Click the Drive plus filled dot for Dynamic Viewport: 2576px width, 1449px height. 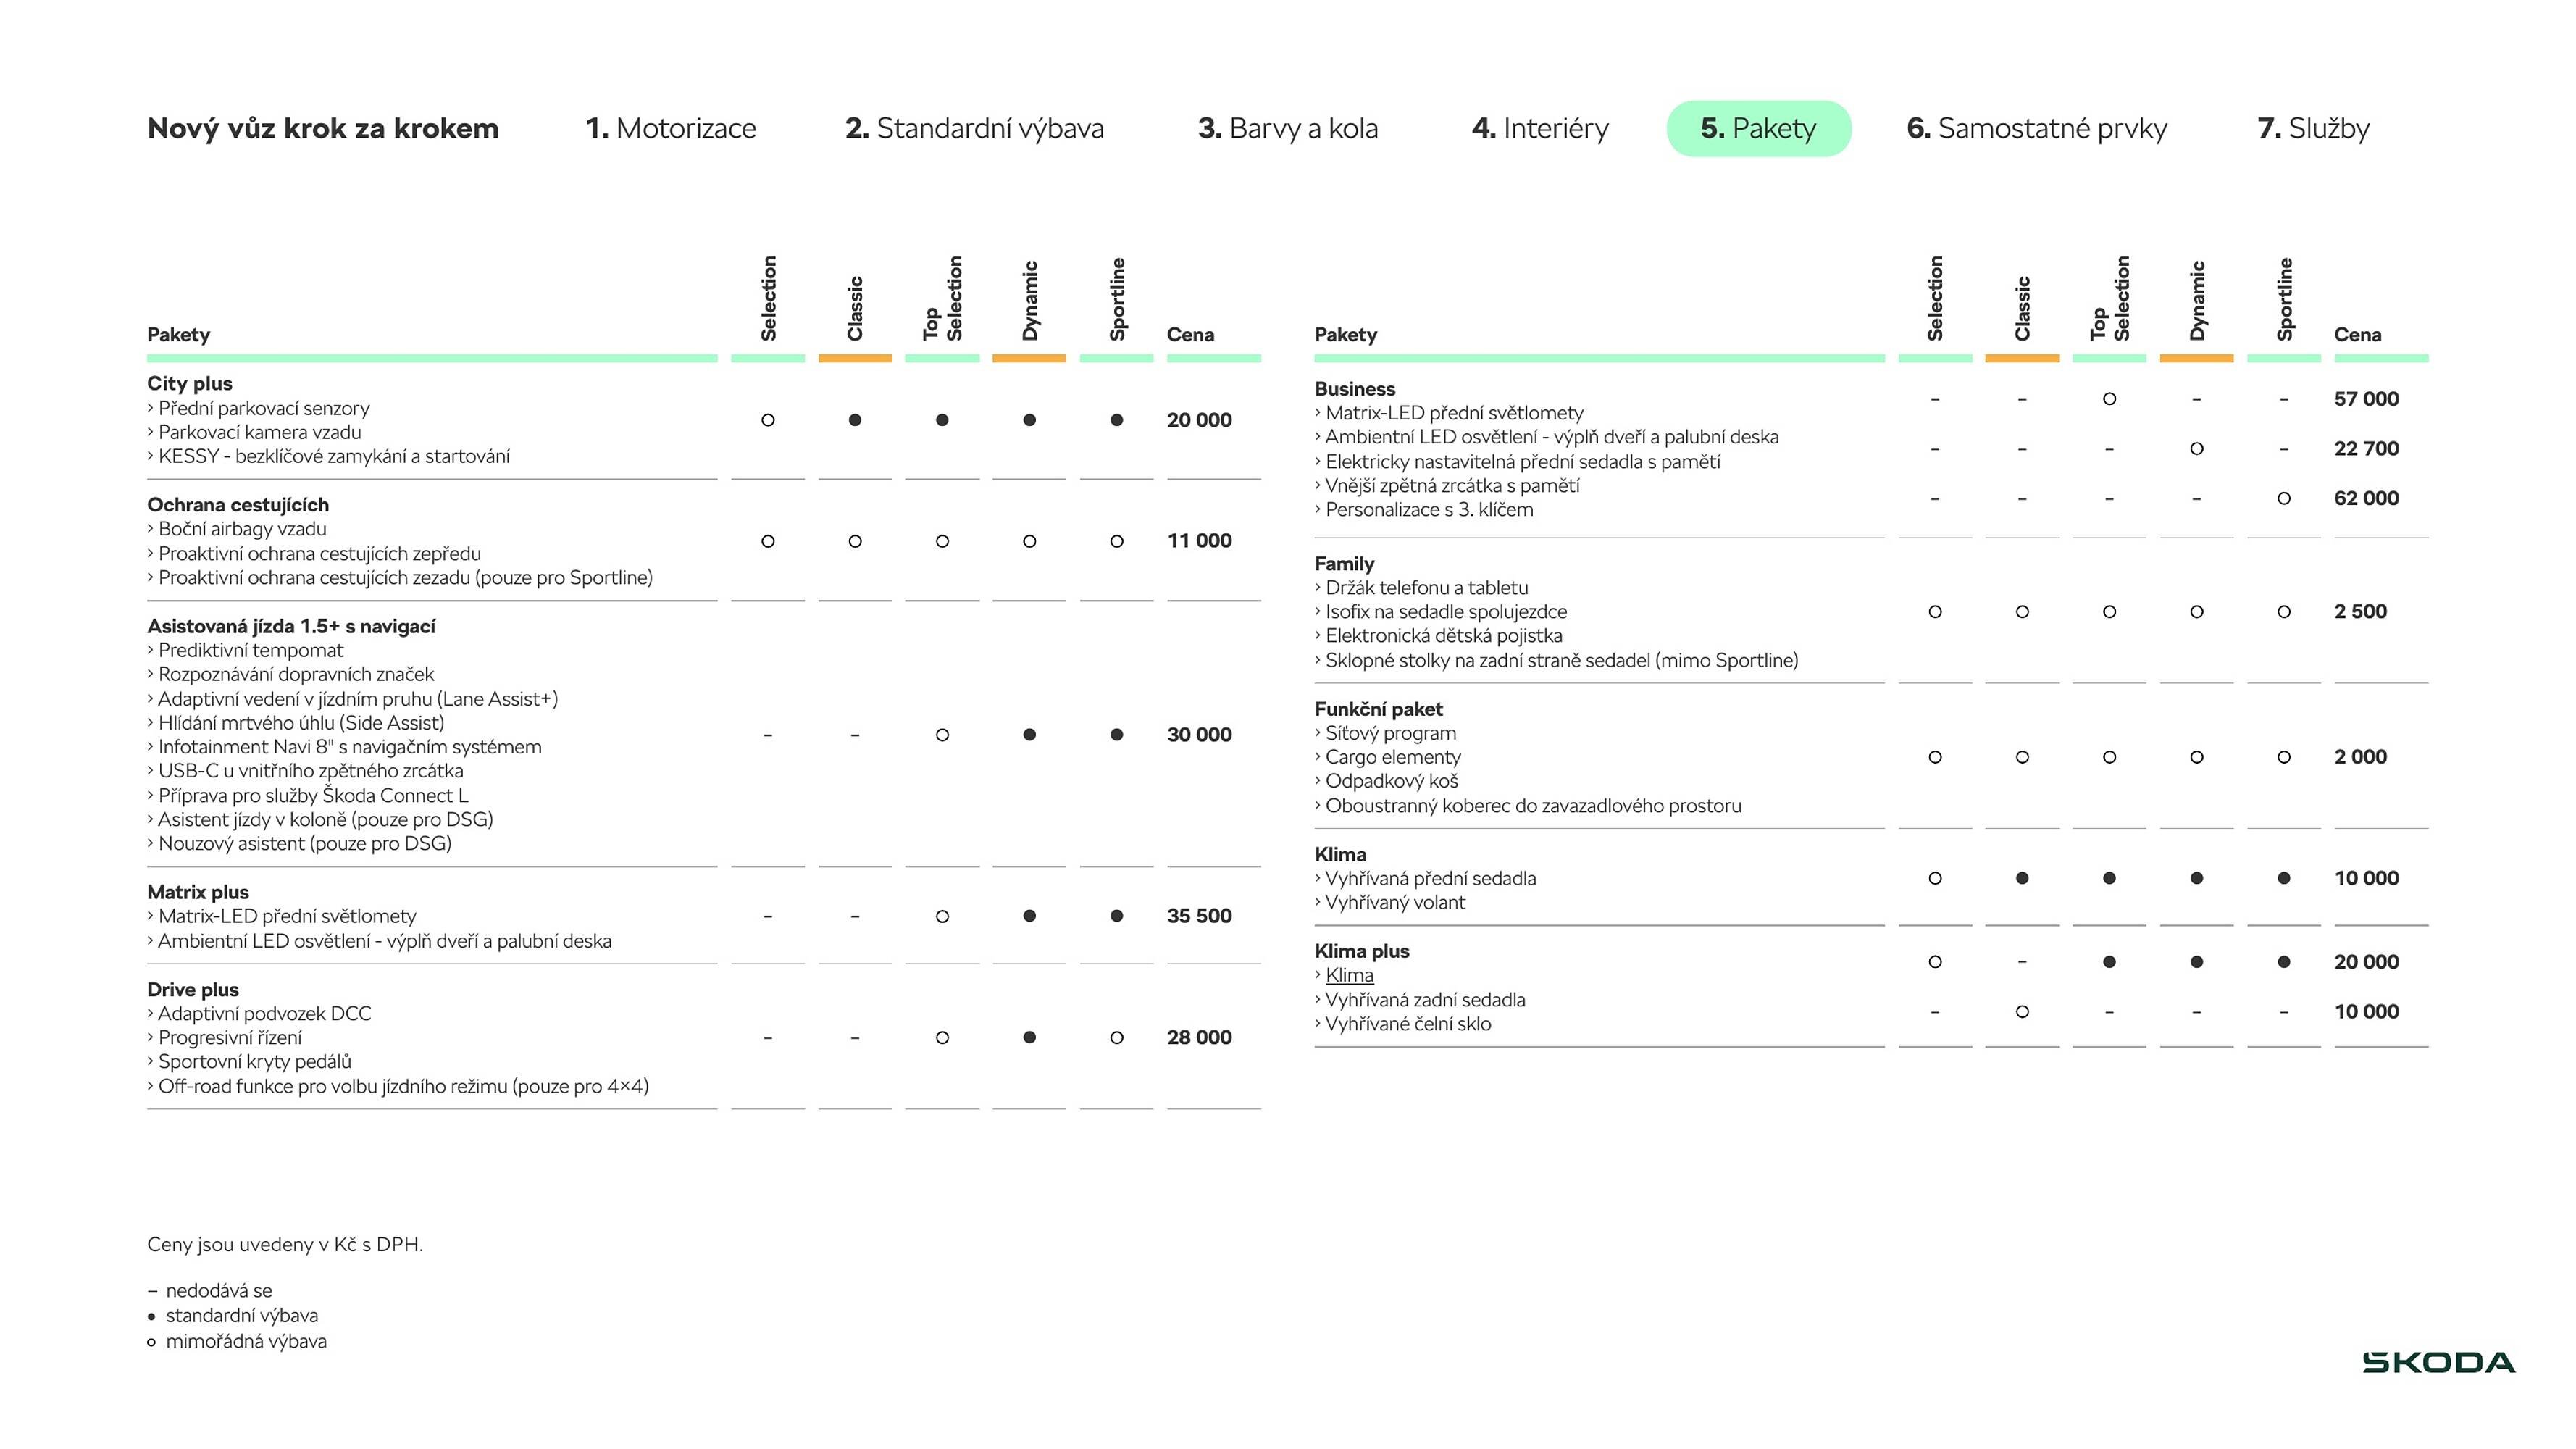[1029, 1037]
